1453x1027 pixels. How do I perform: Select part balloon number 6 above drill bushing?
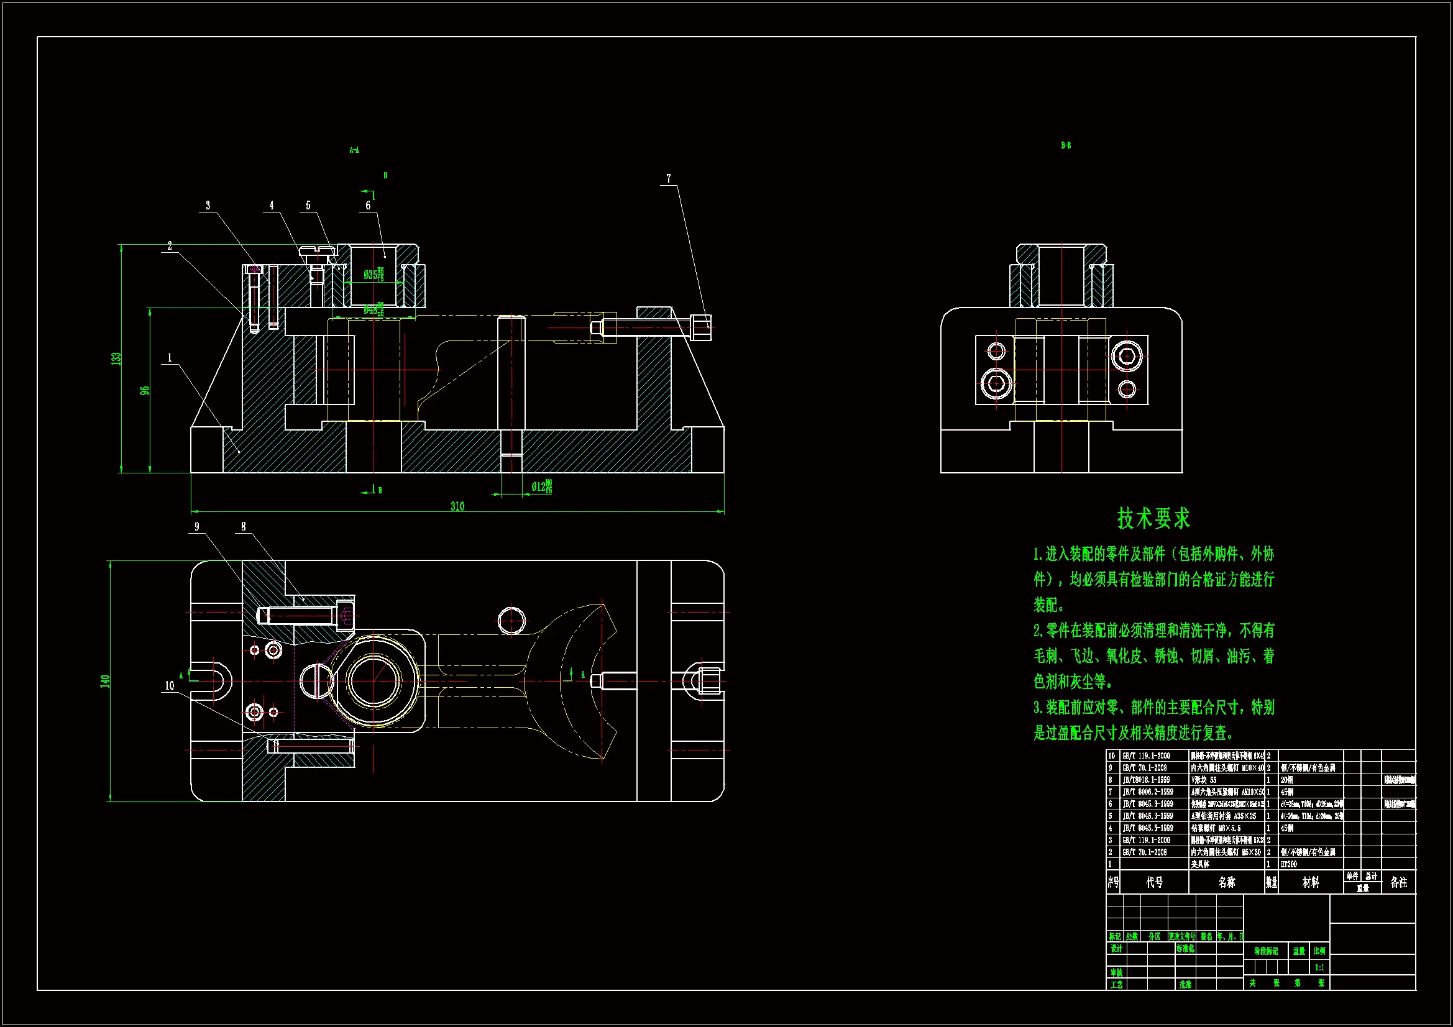pyautogui.click(x=368, y=206)
